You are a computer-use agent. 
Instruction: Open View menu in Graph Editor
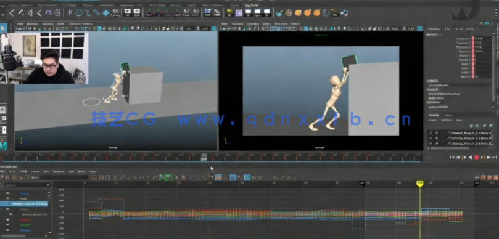click(13, 171)
